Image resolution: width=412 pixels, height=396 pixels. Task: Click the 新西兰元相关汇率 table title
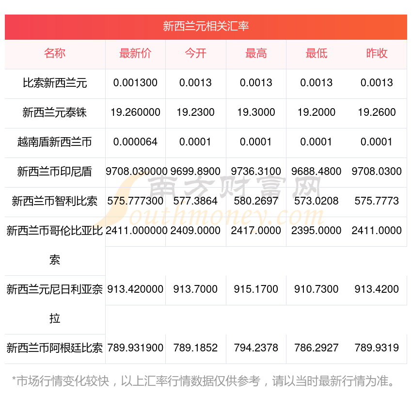pyautogui.click(x=206, y=26)
